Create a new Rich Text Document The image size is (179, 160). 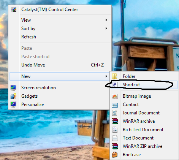(144, 130)
